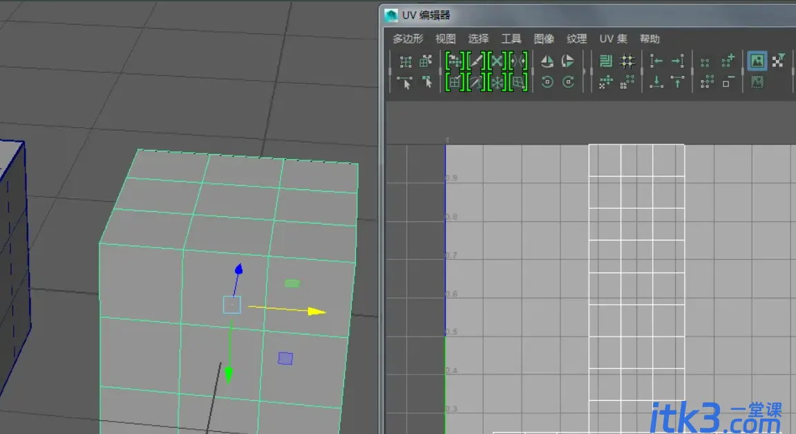796x434 pixels.
Task: Align UVs to the top
Action: (678, 82)
